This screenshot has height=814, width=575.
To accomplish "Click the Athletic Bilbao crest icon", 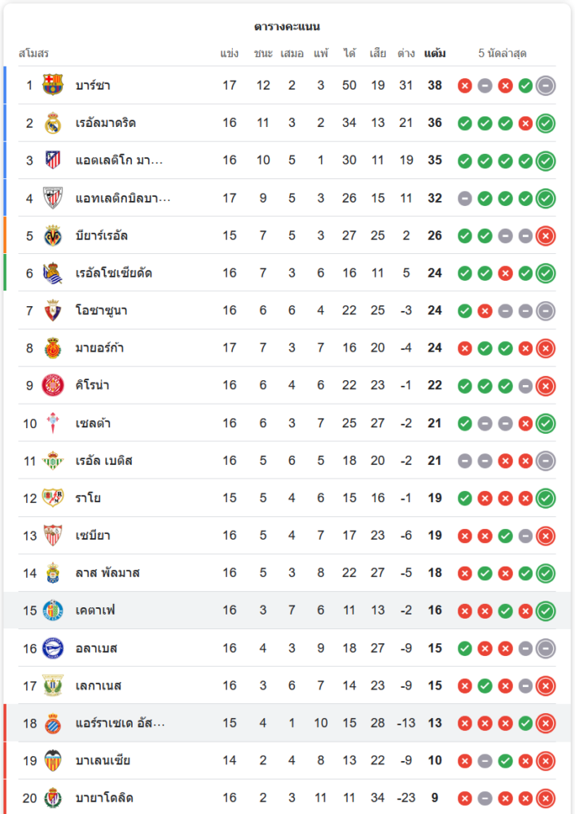I will [53, 198].
